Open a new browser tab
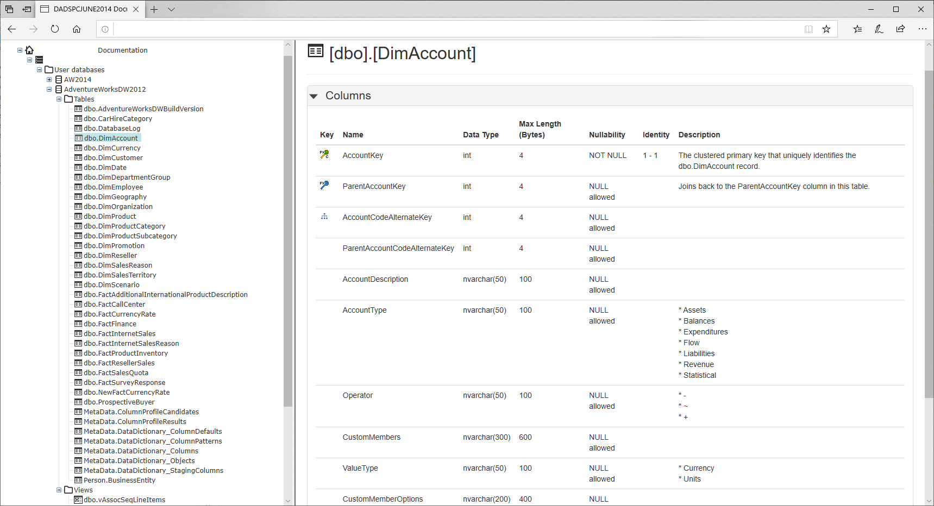This screenshot has width=934, height=506. pos(154,9)
